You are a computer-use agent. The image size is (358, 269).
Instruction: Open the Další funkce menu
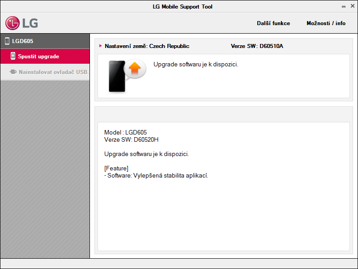coord(273,23)
